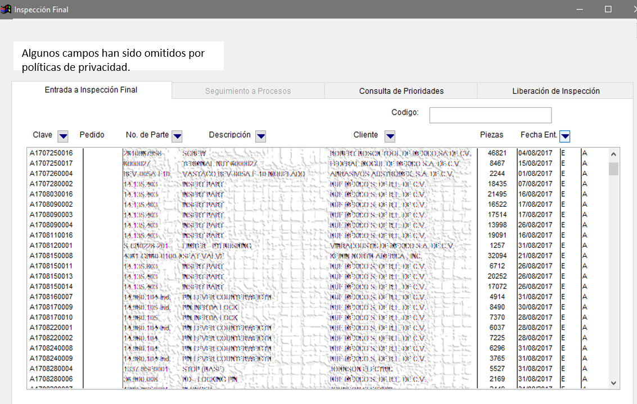Expand the Cliente filter dropdown

click(x=390, y=136)
